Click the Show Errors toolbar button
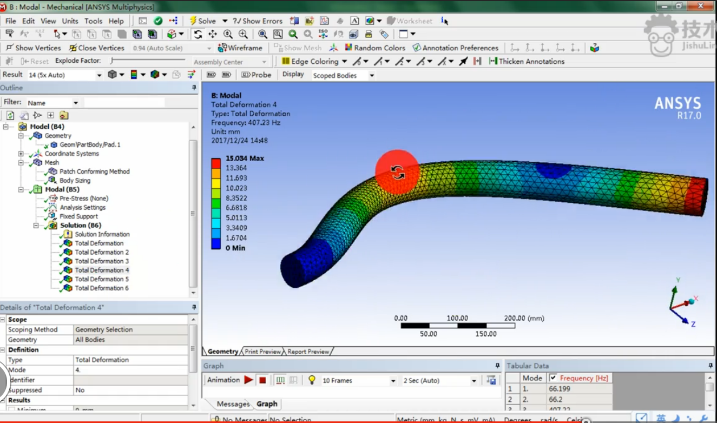This screenshot has height=423, width=717. [258, 21]
